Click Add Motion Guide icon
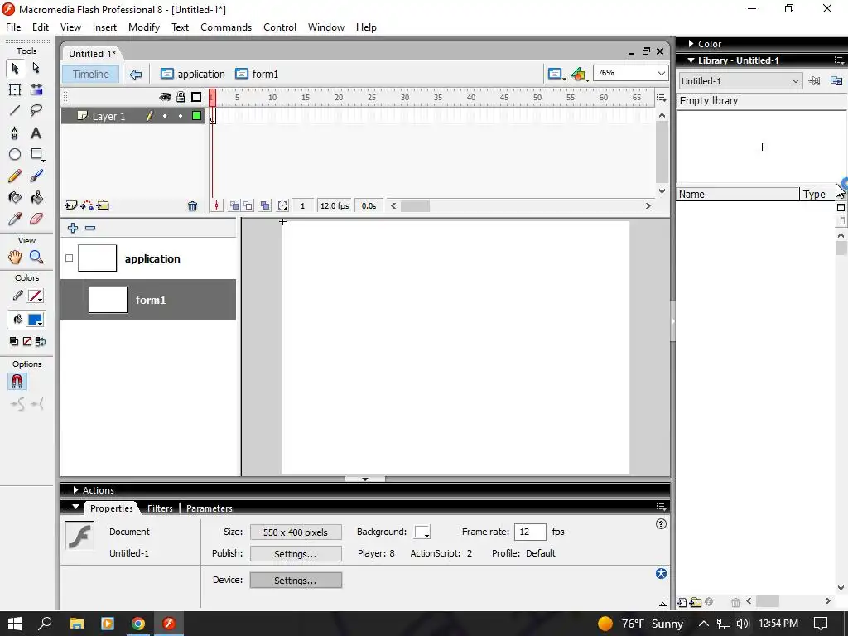 (86, 205)
